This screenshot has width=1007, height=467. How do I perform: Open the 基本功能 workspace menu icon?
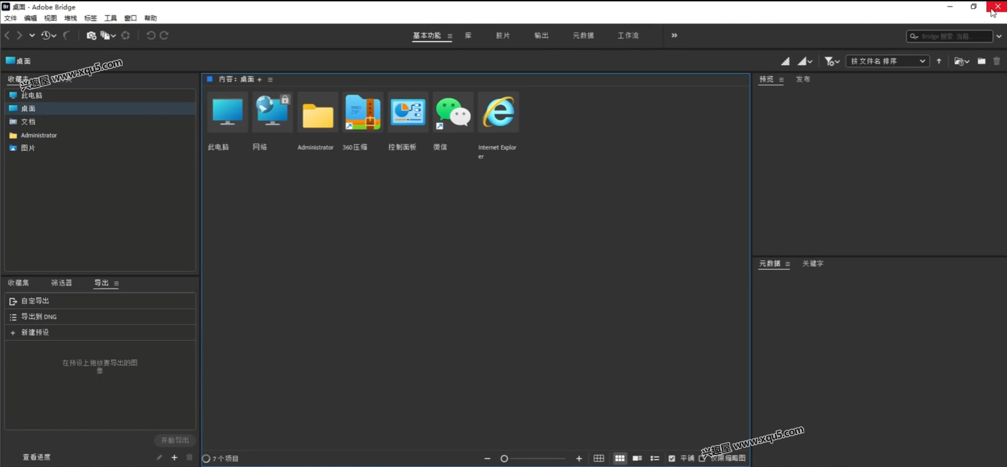coord(449,36)
